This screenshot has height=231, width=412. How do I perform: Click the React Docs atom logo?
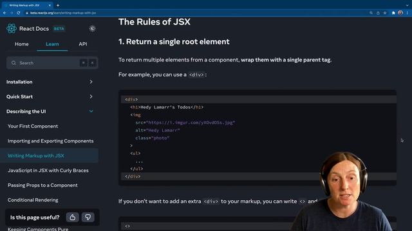click(12, 28)
